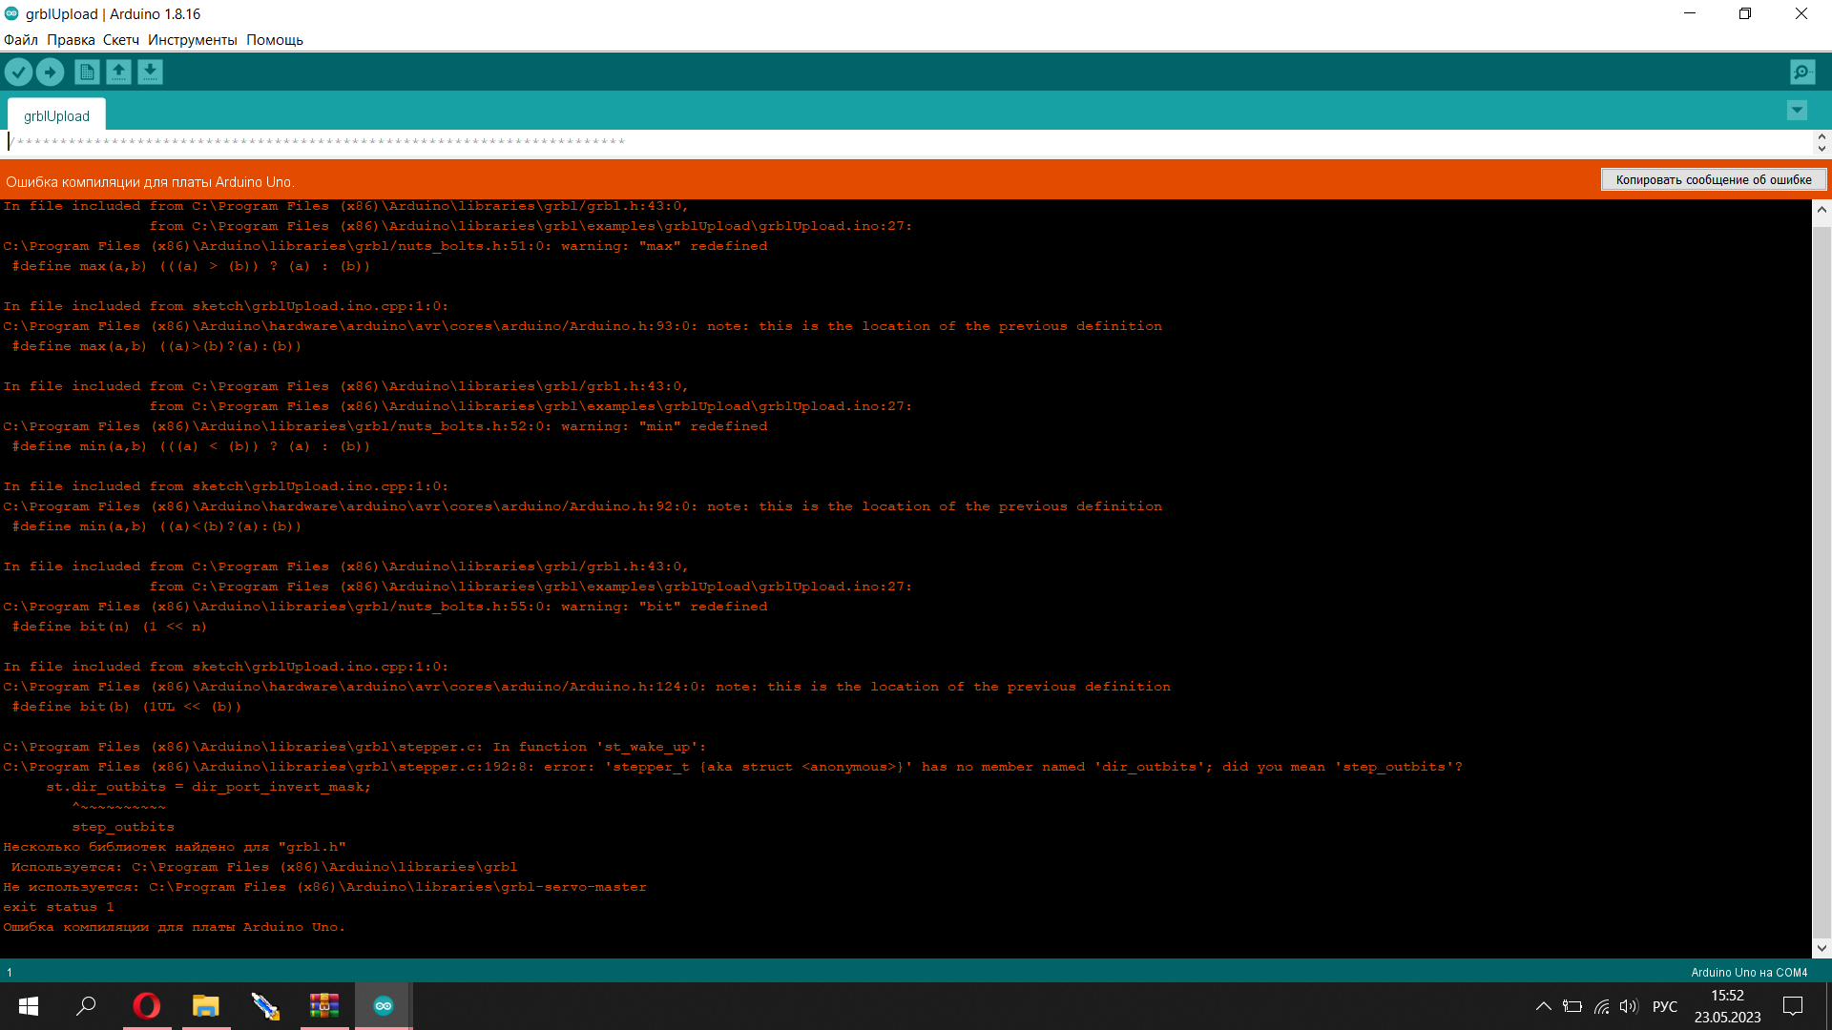The height and width of the screenshot is (1030, 1832).
Task: Save the sketch with the down-arrow icon
Action: (150, 72)
